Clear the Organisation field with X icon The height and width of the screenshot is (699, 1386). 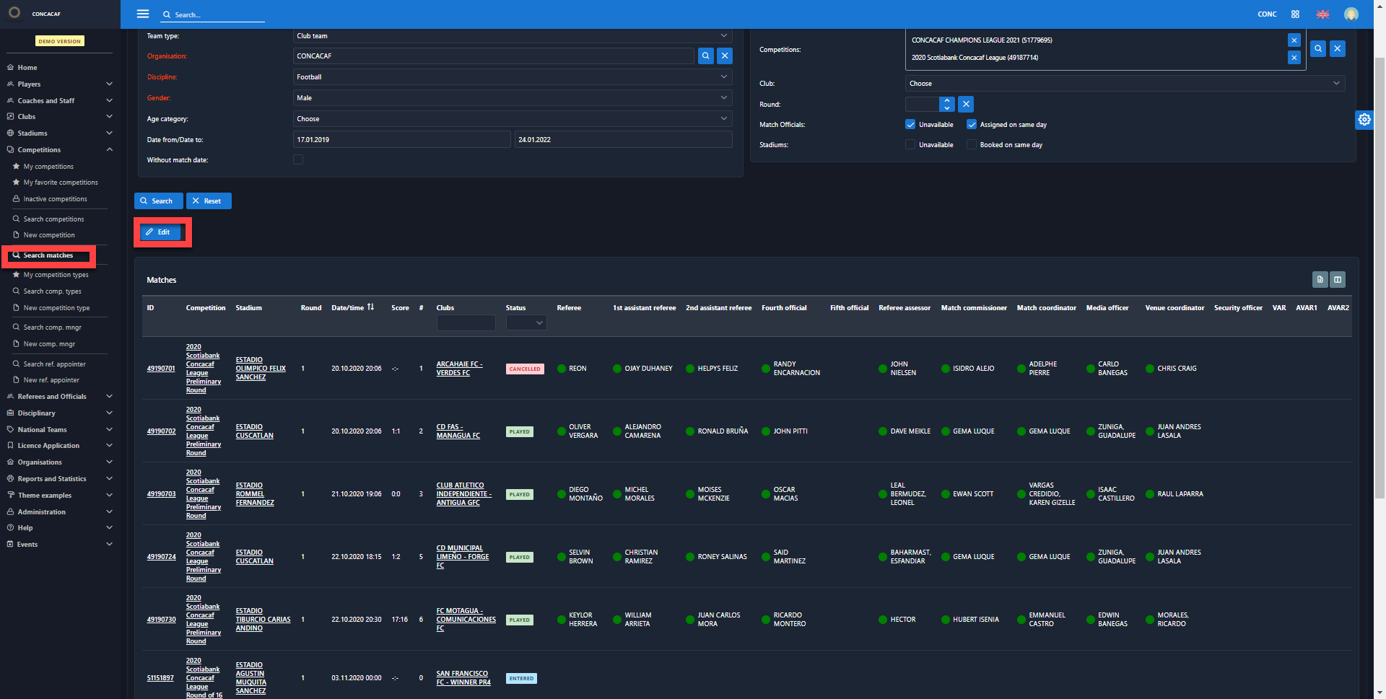(725, 56)
